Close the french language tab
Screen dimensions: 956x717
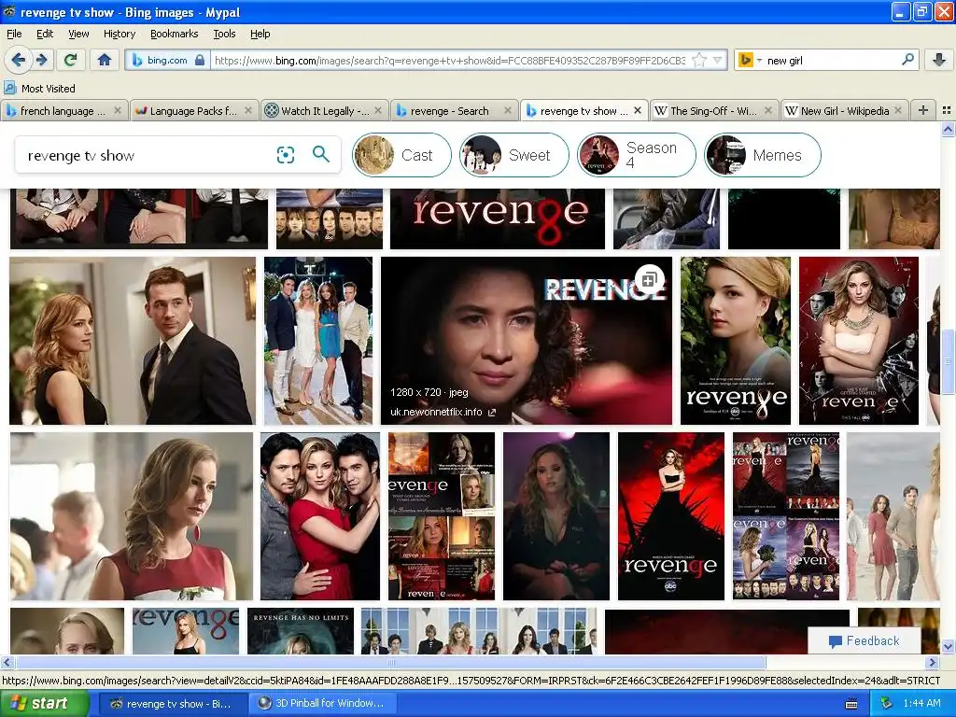[x=118, y=110]
